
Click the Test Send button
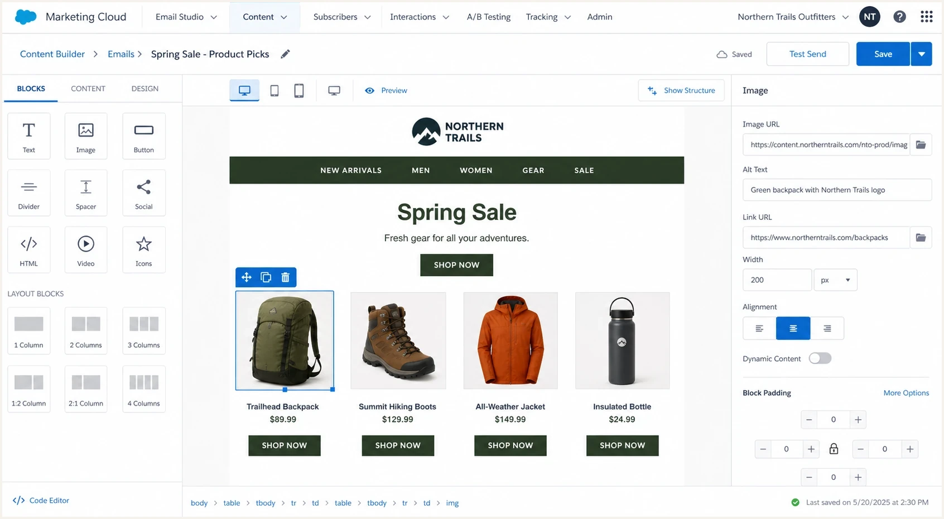[x=807, y=54]
